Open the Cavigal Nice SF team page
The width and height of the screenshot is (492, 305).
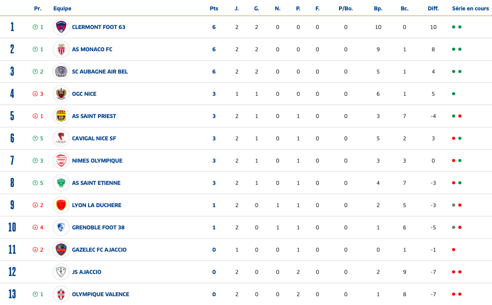[x=94, y=138]
